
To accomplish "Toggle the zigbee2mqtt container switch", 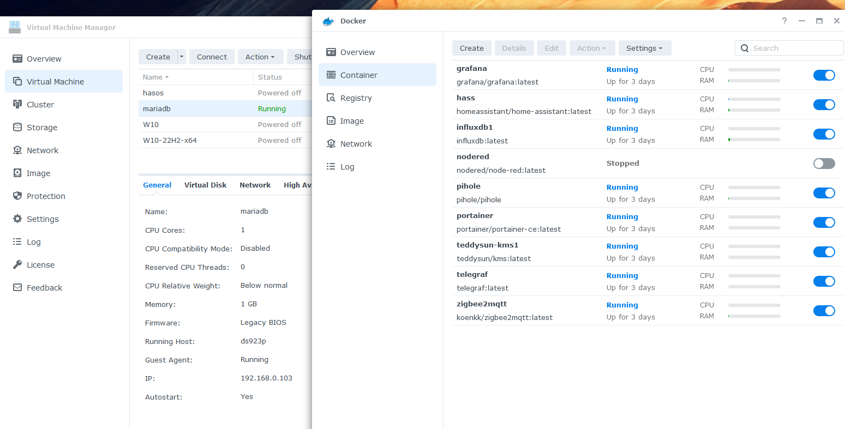I will (824, 311).
